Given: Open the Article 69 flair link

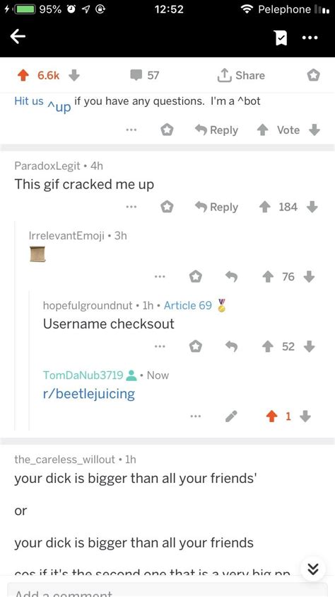Looking at the screenshot, I should (187, 305).
